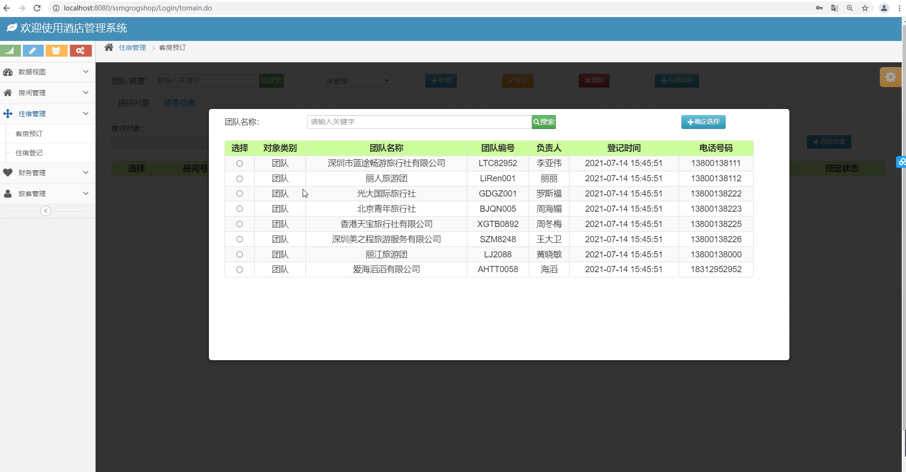Click the 财务管理 heart icon

pos(8,173)
